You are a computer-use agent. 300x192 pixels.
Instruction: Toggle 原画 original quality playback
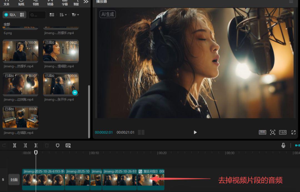(262, 132)
